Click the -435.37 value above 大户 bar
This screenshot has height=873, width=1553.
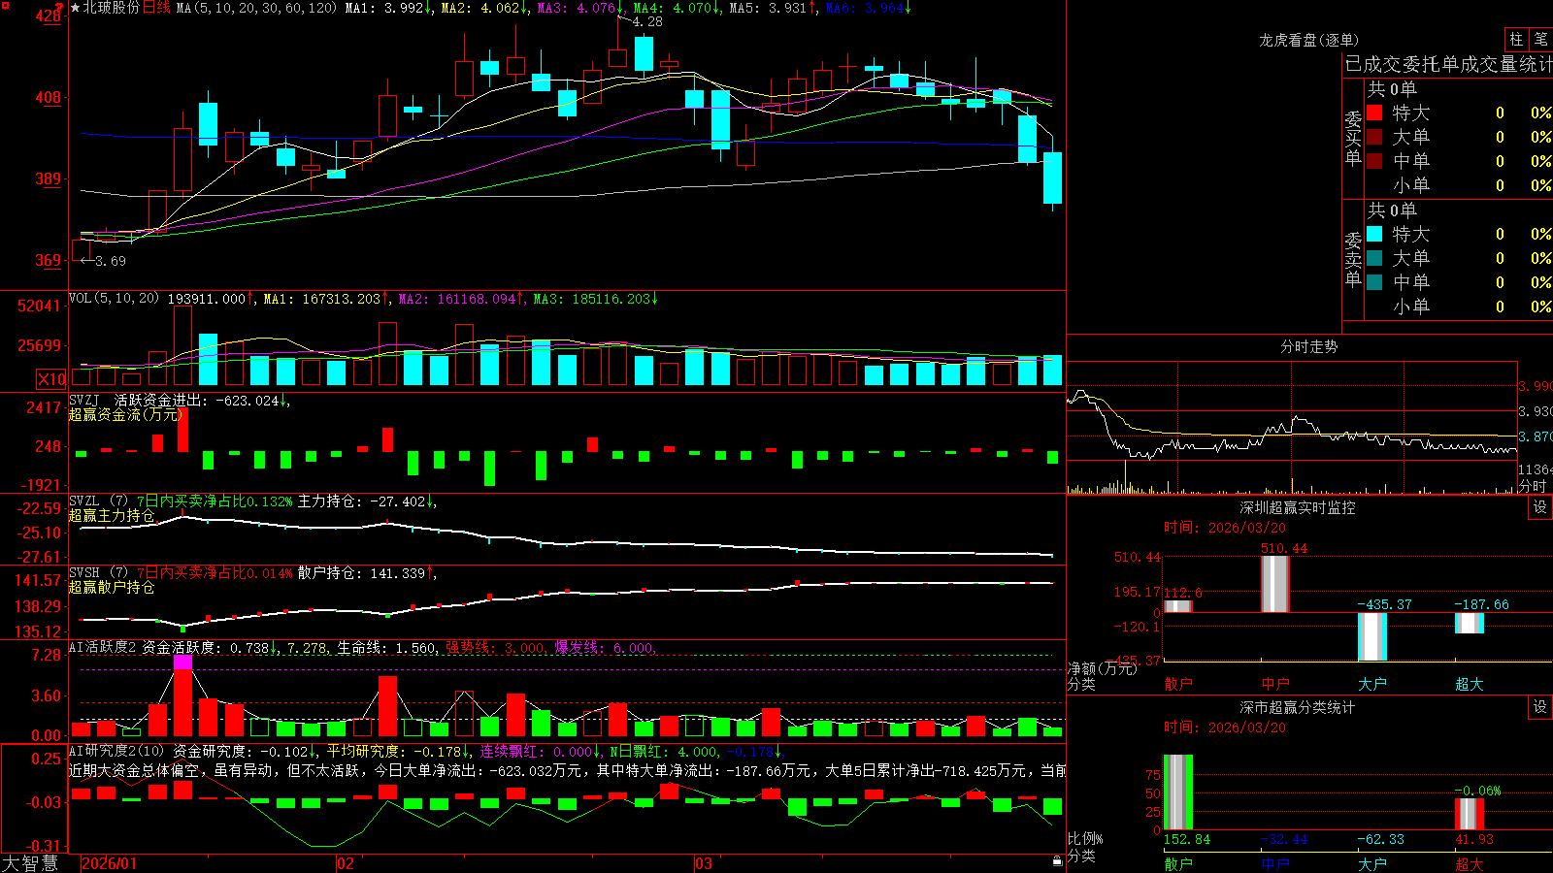click(x=1385, y=604)
